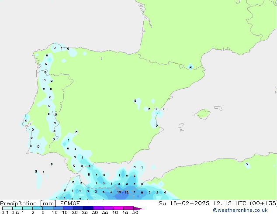Select the 2–5 mm legend color swatch
277x214 pixels.
point(38,208)
